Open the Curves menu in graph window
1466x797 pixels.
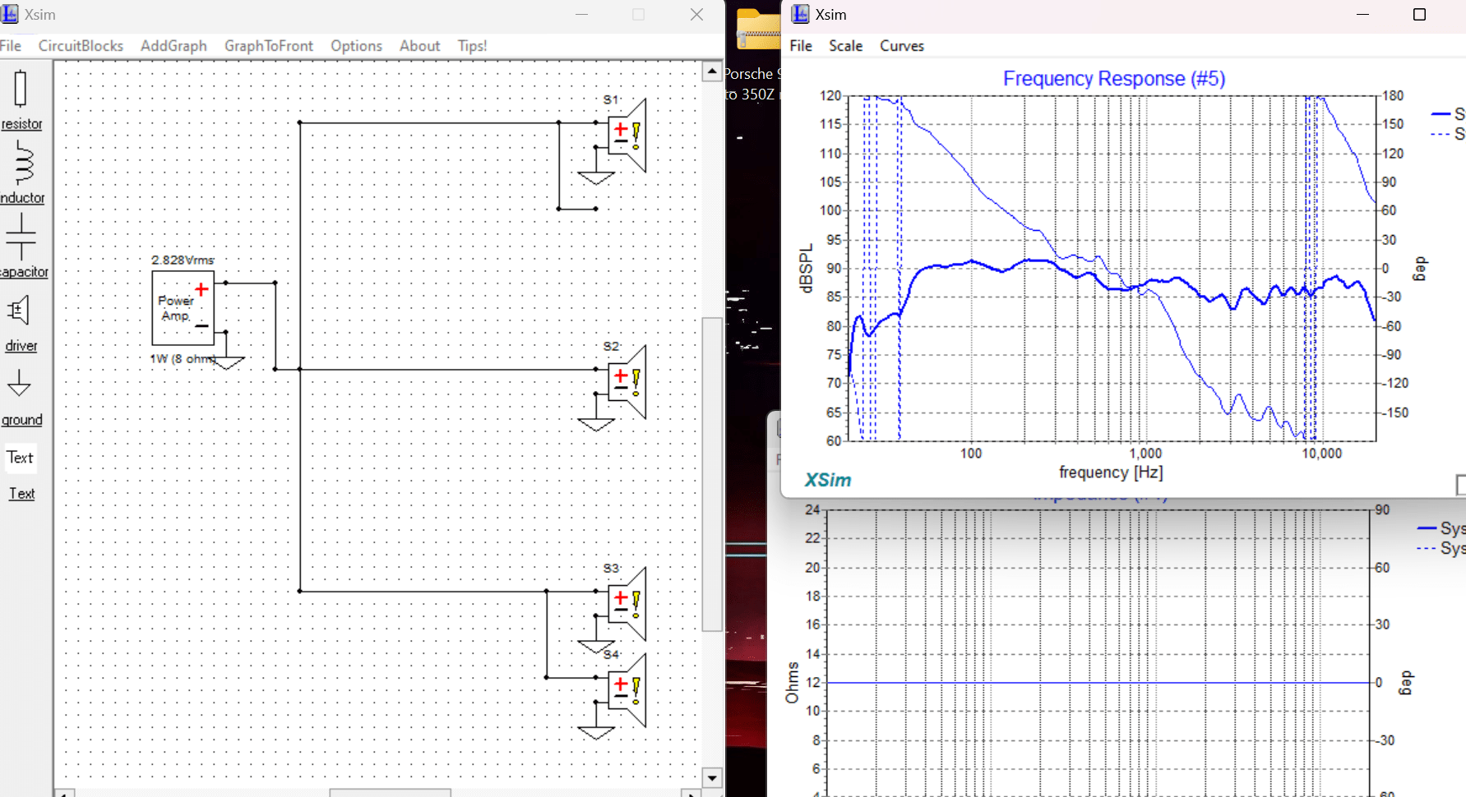[x=902, y=46]
